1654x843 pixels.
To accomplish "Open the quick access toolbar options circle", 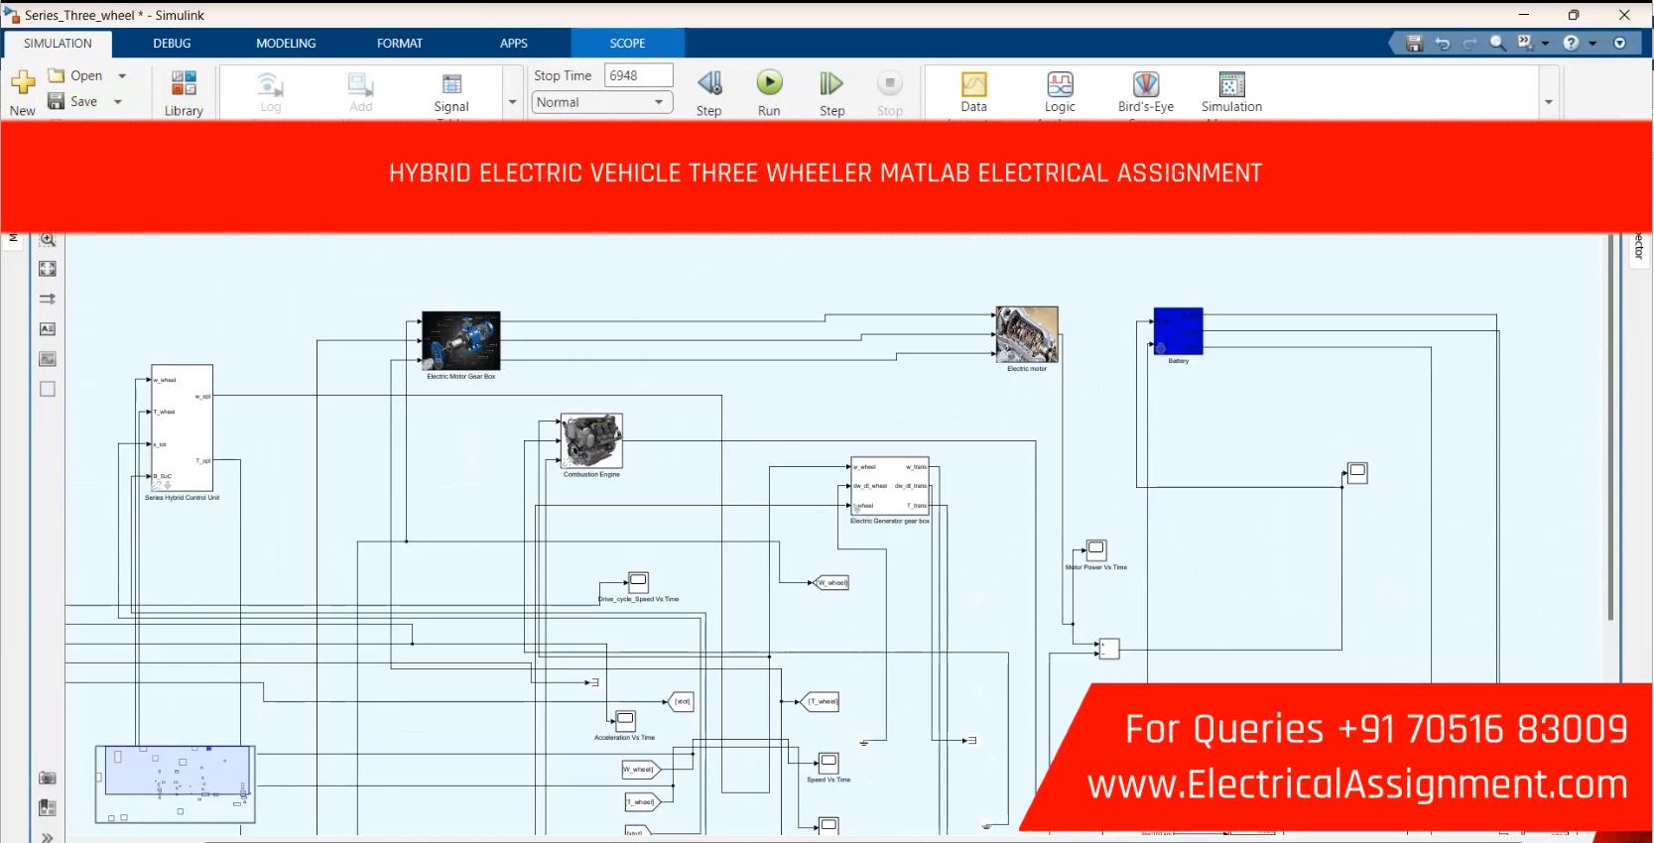I will point(1620,43).
